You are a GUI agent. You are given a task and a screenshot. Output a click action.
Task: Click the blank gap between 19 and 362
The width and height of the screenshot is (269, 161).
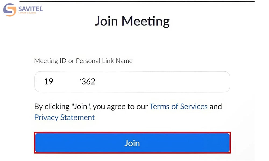(x=66, y=82)
